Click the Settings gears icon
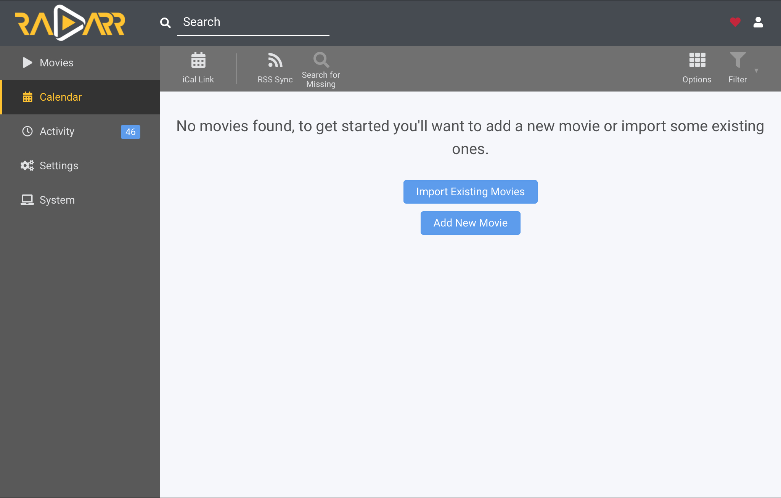This screenshot has height=498, width=781. (x=27, y=165)
